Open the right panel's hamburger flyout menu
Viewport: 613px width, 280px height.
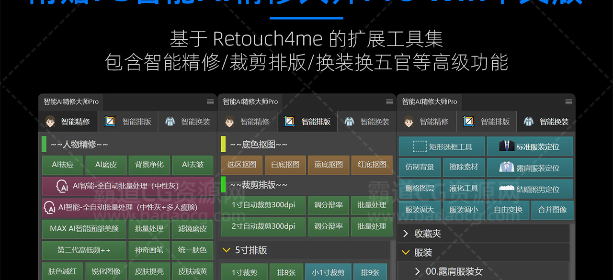coord(569,102)
